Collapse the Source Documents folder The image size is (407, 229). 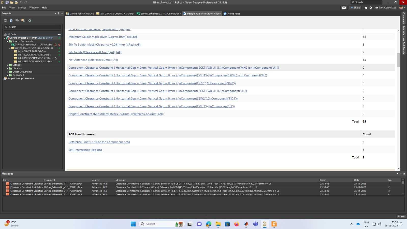click(7, 41)
